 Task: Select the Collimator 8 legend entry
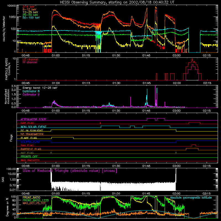[x=31, y=91]
